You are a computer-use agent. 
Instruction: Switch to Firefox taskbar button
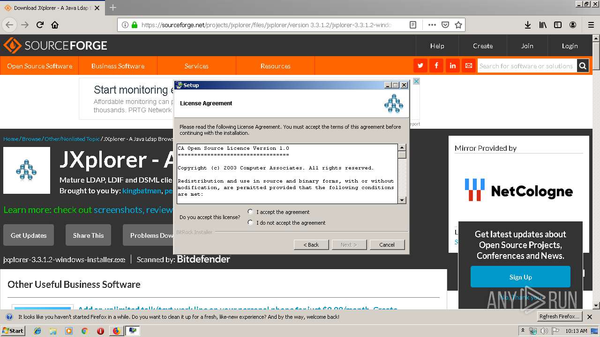click(116, 331)
